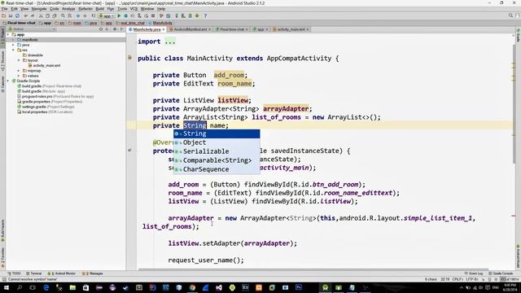Toggle the Terminal tool window button
Viewport: 521px width, 293px height.
(34, 273)
